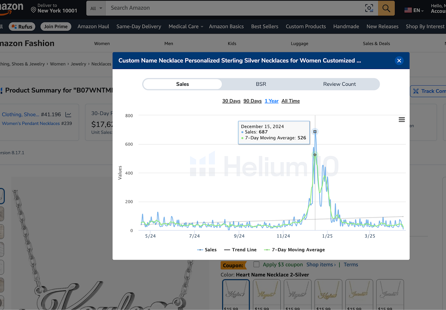Click the delivery location pin icon

coord(33,10)
